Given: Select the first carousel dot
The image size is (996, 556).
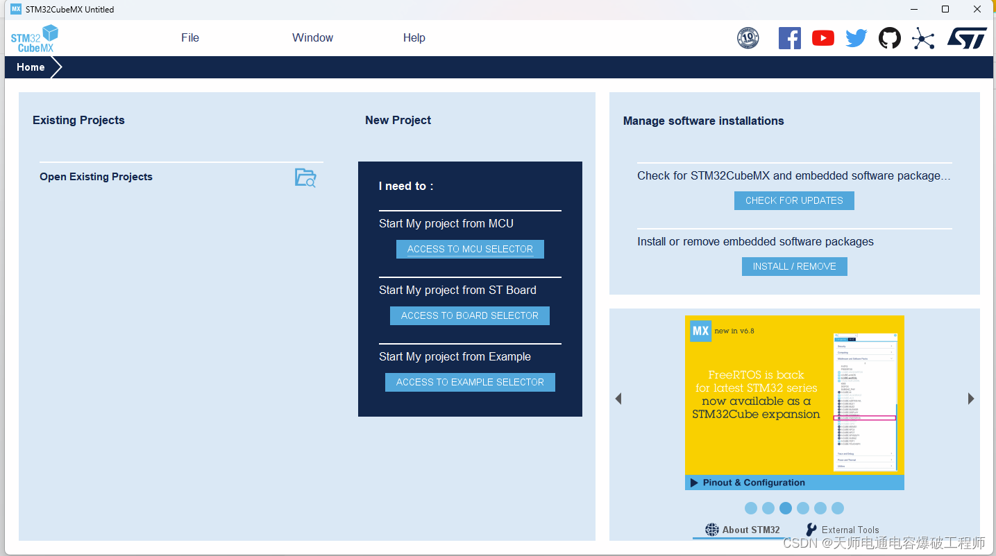Looking at the screenshot, I should click(751, 508).
